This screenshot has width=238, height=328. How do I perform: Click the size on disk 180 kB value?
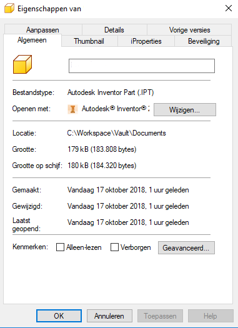102,166
